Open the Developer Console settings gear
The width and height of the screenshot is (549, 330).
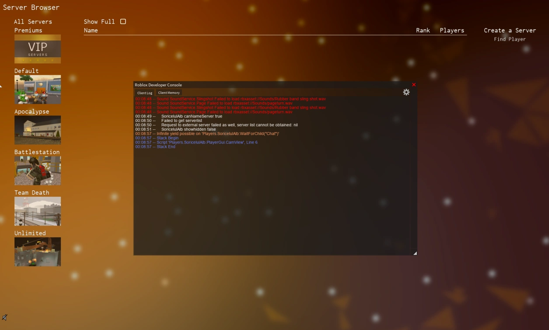click(x=406, y=92)
